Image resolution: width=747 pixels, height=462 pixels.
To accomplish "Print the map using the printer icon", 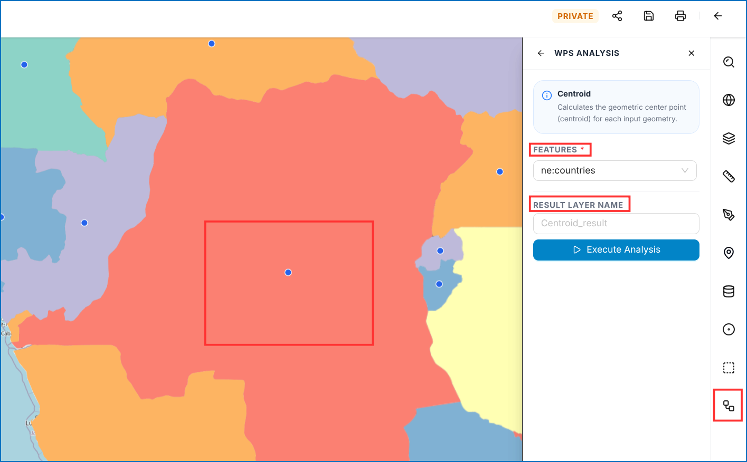I will click(x=680, y=16).
